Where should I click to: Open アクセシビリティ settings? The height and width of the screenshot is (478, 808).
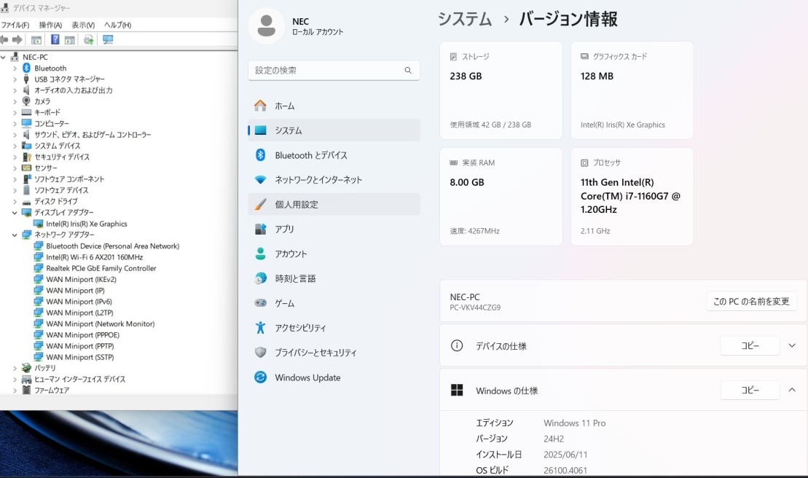334,328
